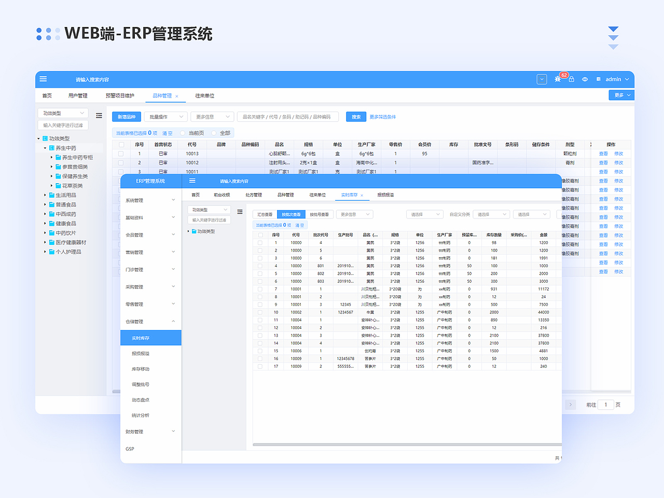
Task: Open the admin user dropdown
Action: tap(617, 79)
